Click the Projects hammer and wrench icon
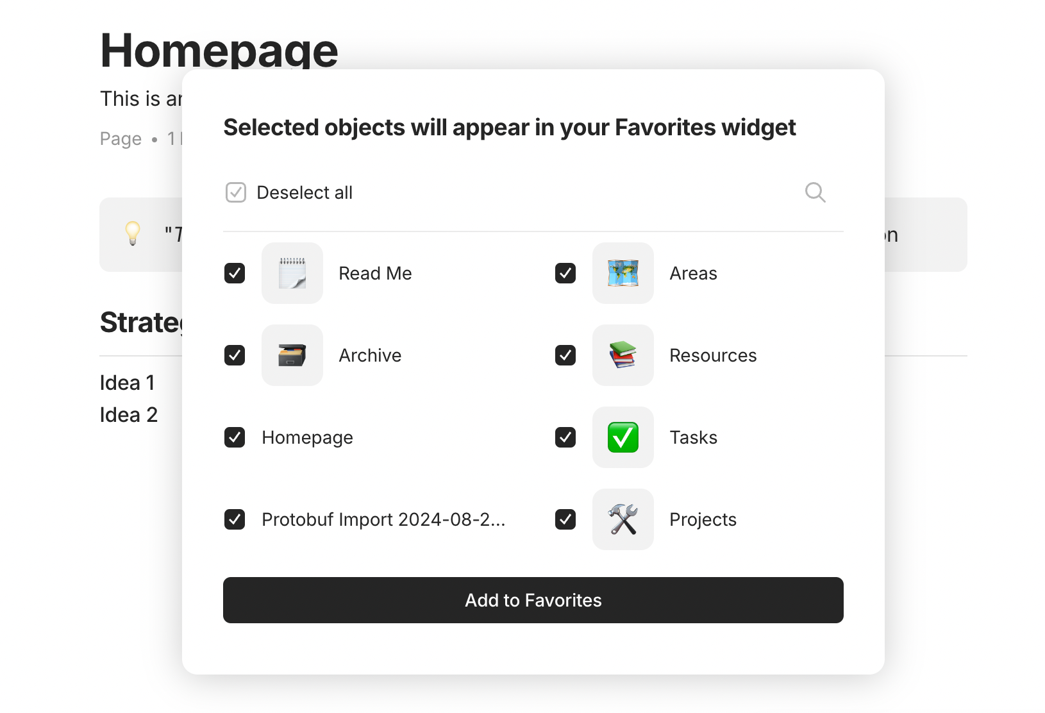This screenshot has height=713, width=1045. [623, 519]
